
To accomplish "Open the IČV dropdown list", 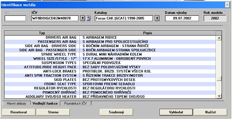I will [83, 18].
